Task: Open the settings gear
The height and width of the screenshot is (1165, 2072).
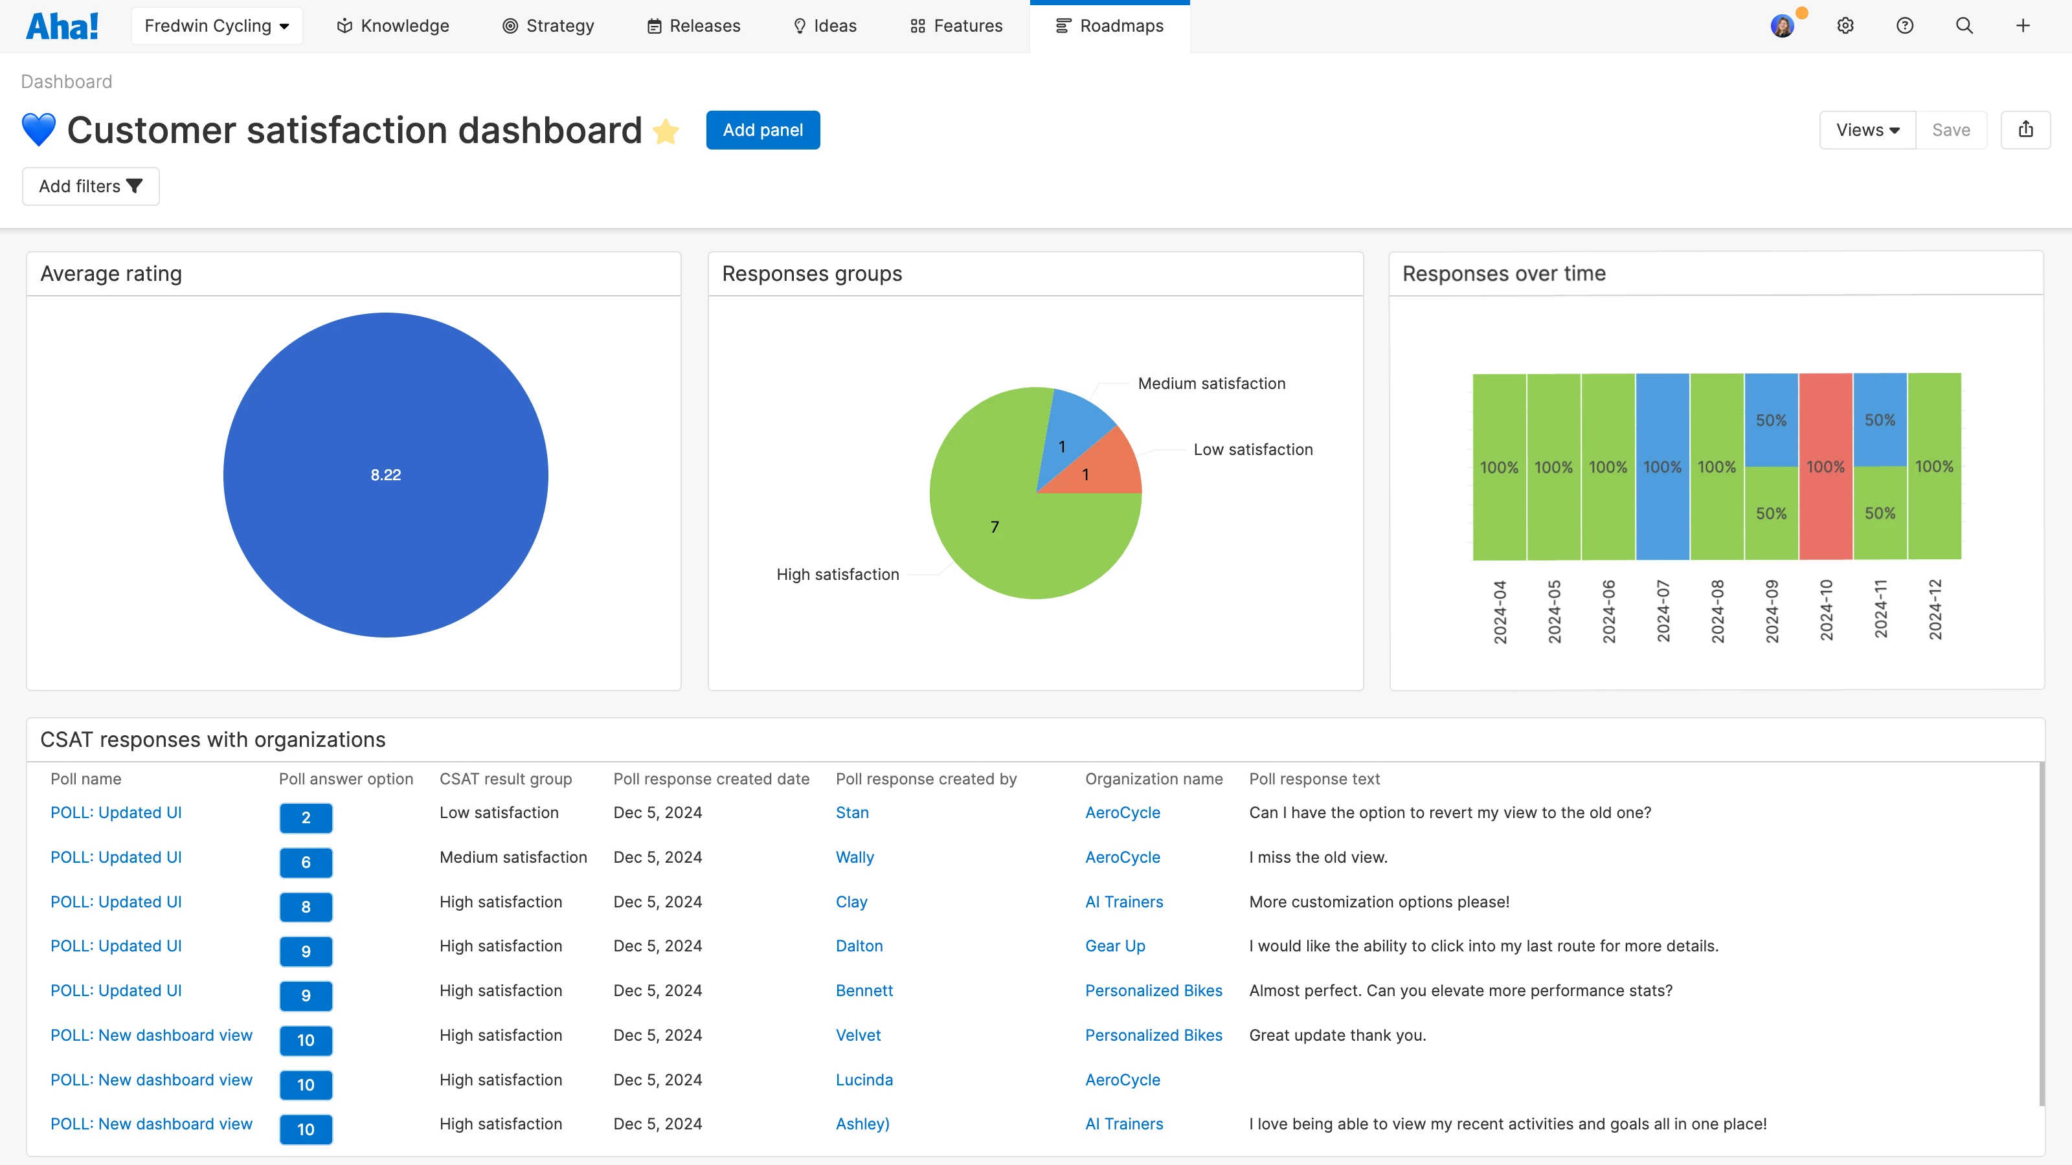Action: pyautogui.click(x=1844, y=25)
